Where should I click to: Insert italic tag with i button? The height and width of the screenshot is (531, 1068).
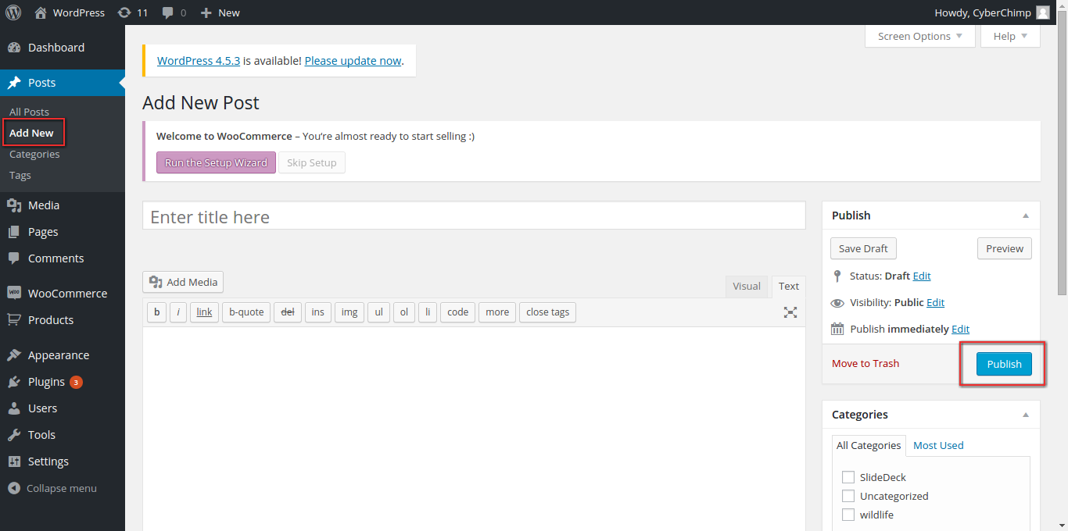pyautogui.click(x=178, y=312)
